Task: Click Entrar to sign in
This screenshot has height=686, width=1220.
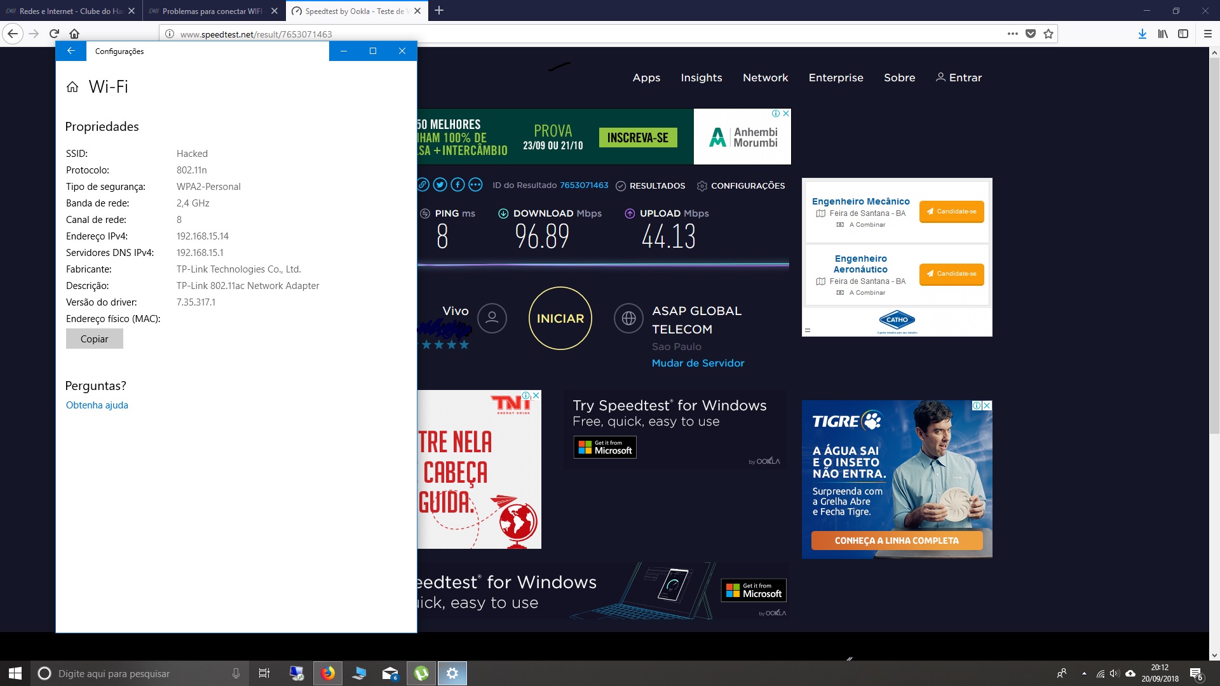Action: click(959, 77)
